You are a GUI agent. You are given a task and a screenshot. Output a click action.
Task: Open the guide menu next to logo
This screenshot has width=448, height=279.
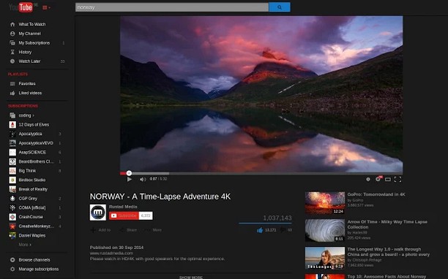tap(46, 7)
